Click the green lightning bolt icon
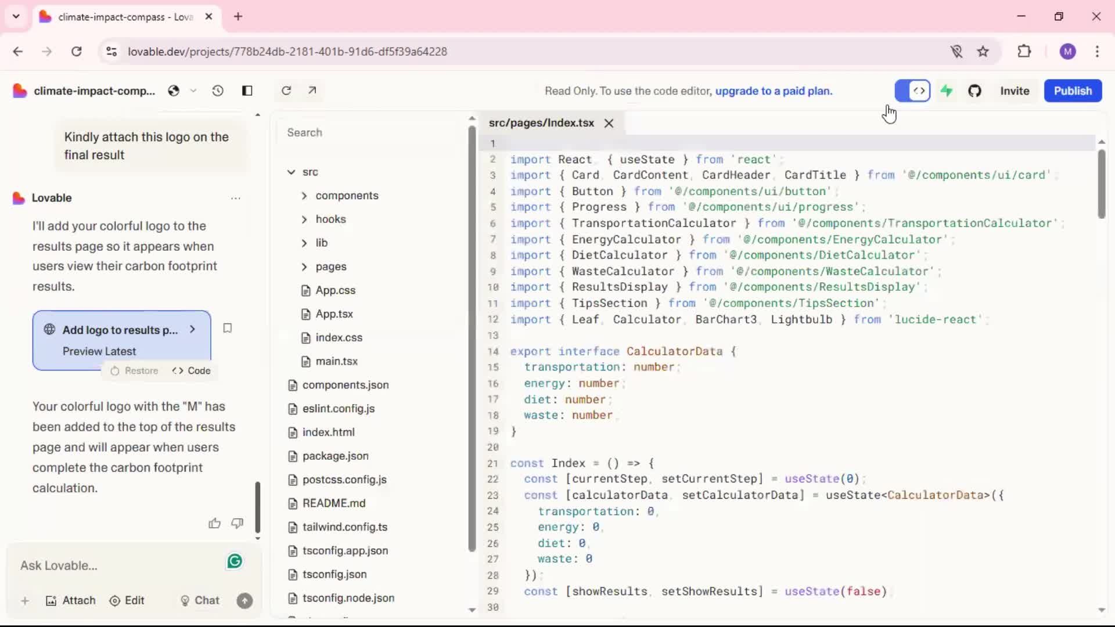 pyautogui.click(x=947, y=91)
